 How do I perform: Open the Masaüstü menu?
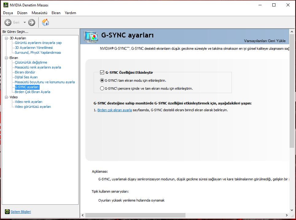click(39, 13)
